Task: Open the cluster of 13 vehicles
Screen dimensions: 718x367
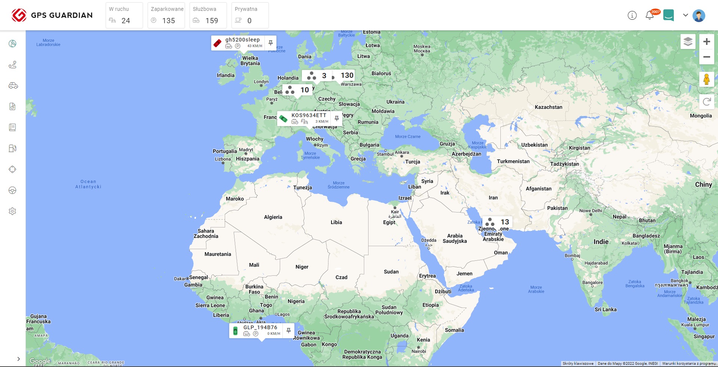Action: coord(497,222)
